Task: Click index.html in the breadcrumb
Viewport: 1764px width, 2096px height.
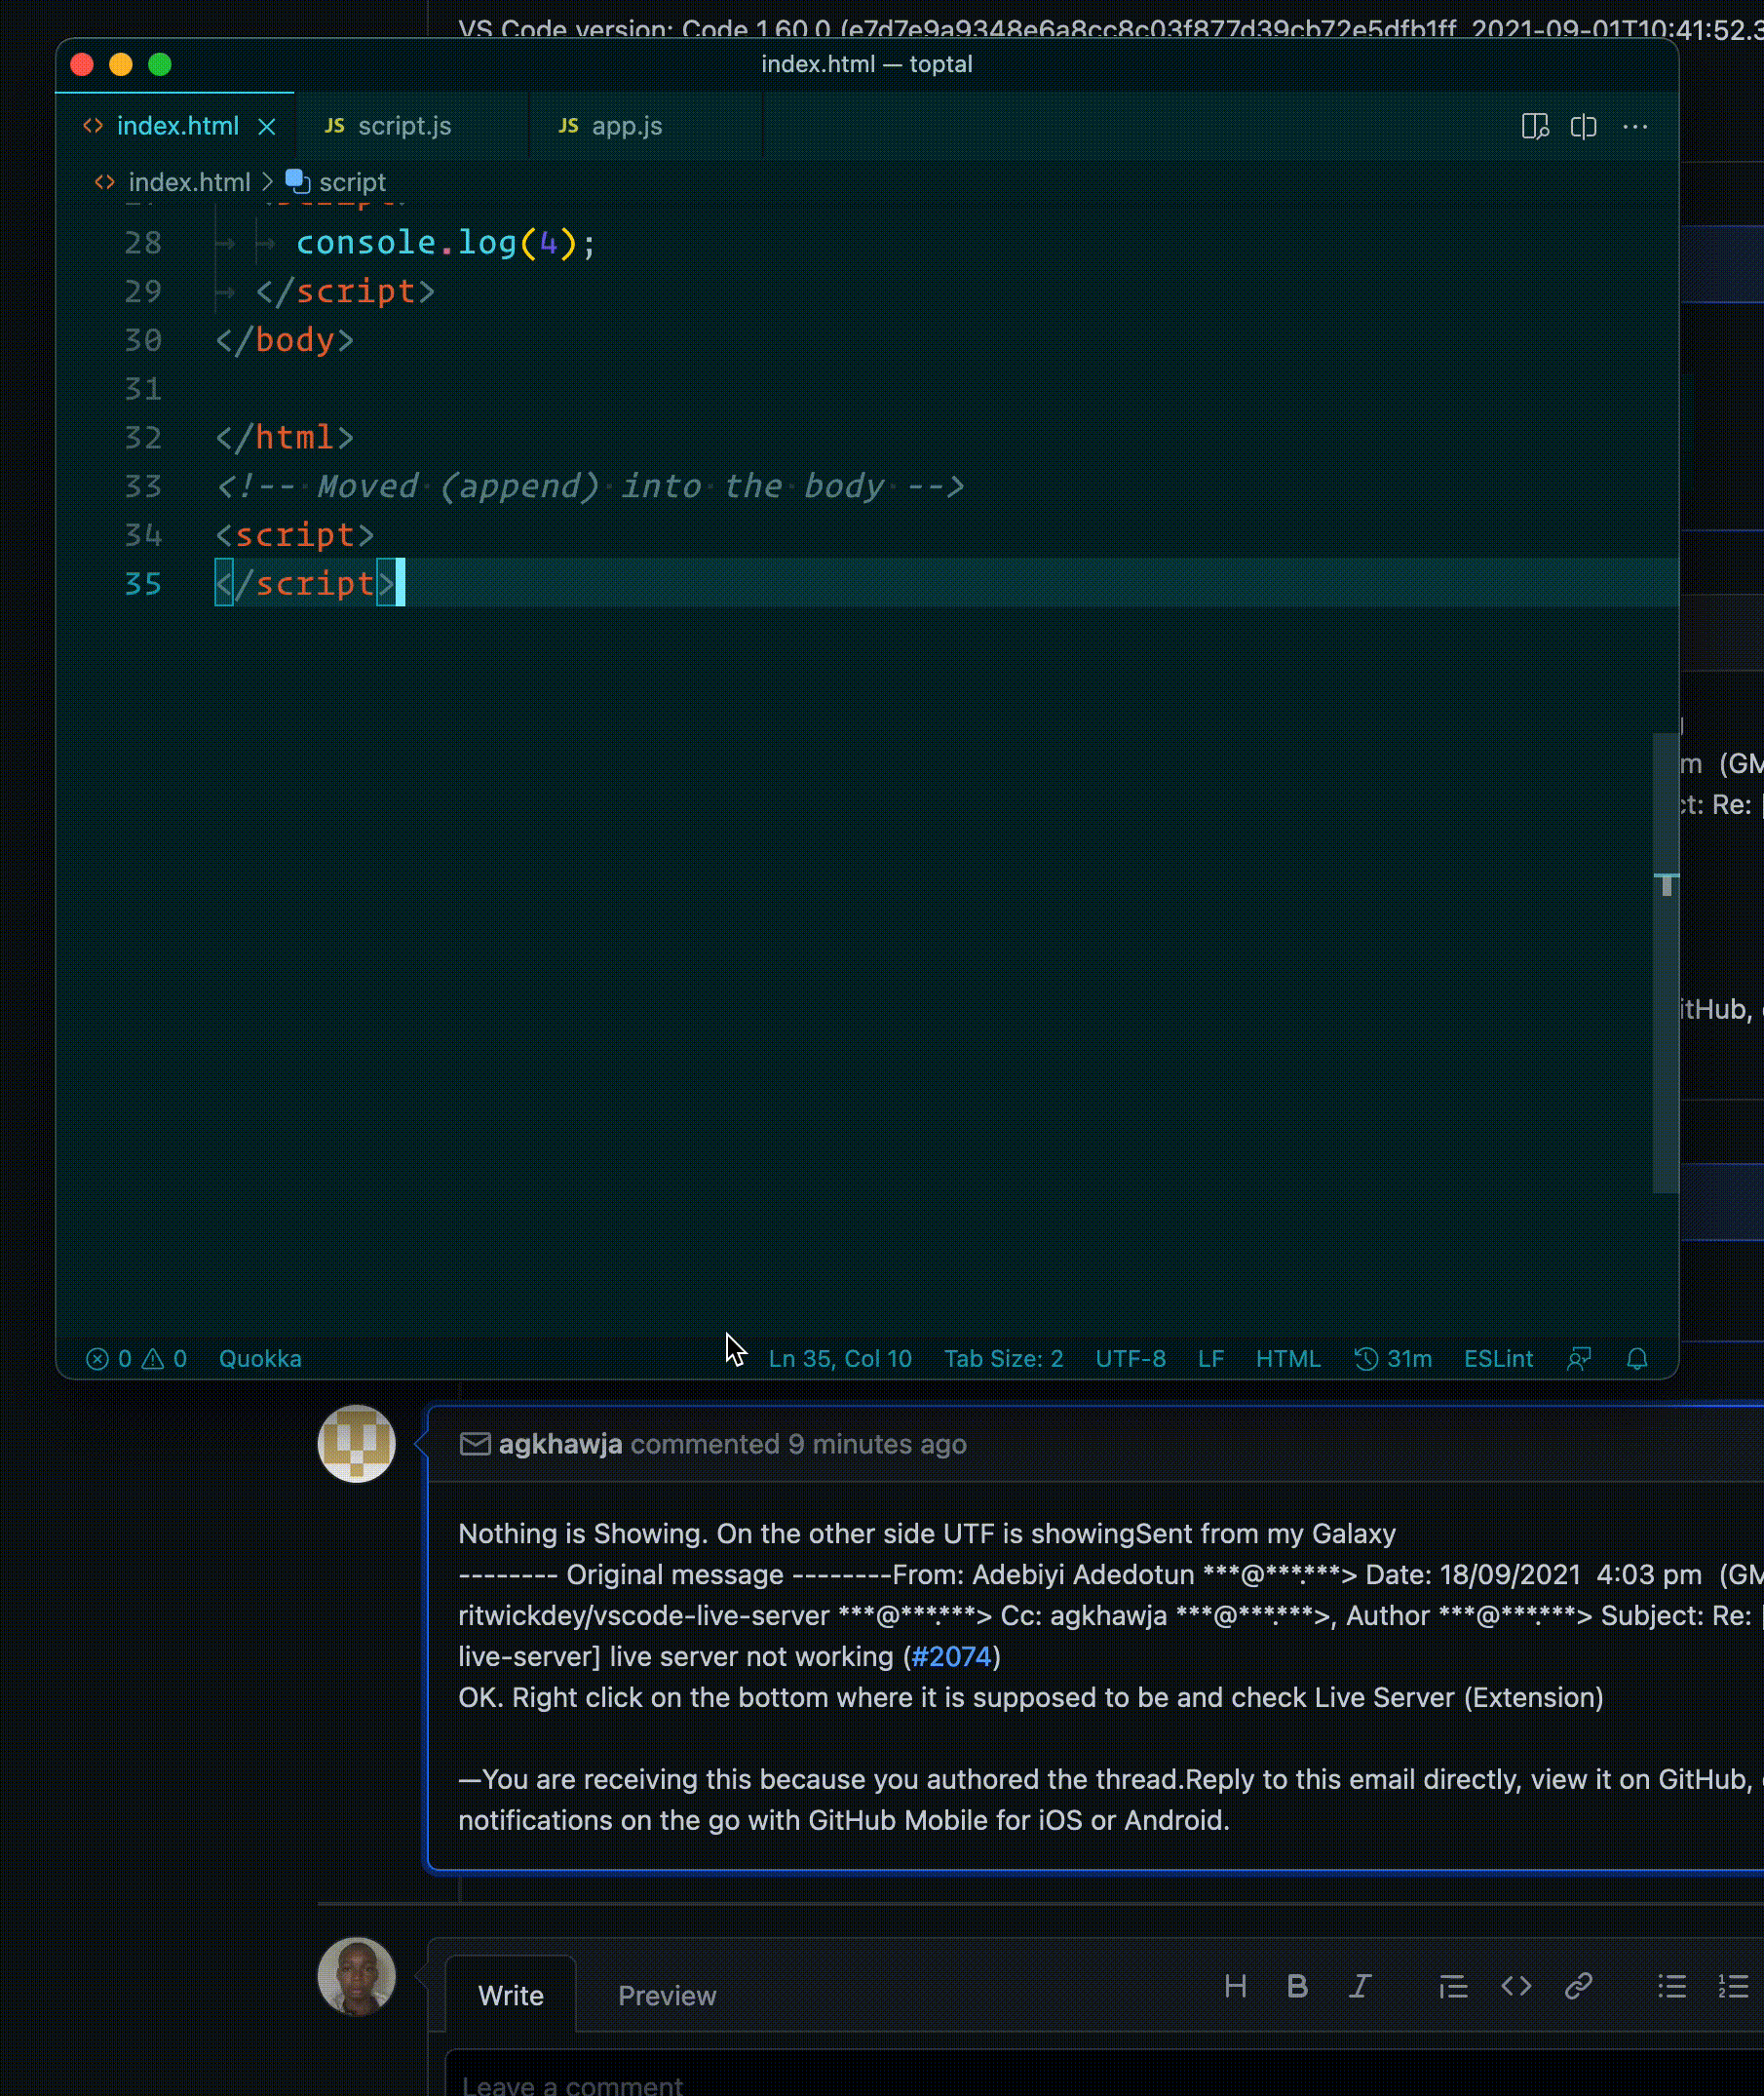Action: pos(189,182)
